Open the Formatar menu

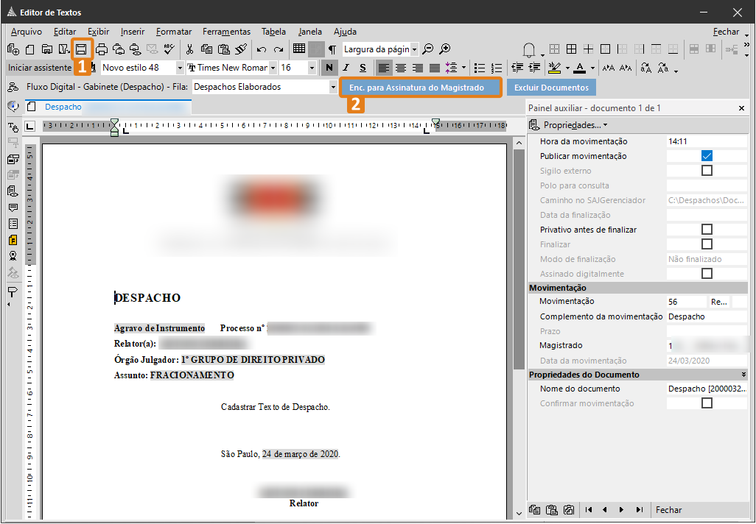click(x=174, y=32)
